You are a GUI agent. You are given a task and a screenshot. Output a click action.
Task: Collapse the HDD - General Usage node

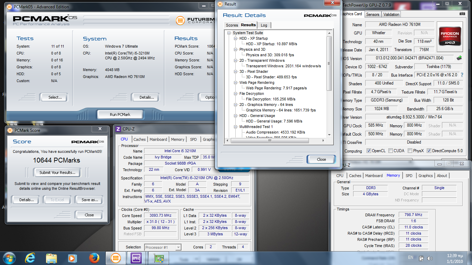[x=236, y=116]
